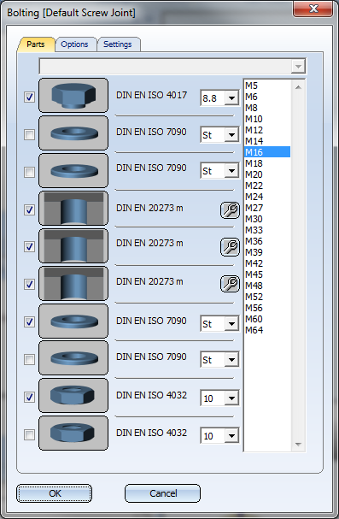
Task: Click the hex bolt DIN EN ISO 4017 image
Action: pyautogui.click(x=73, y=95)
